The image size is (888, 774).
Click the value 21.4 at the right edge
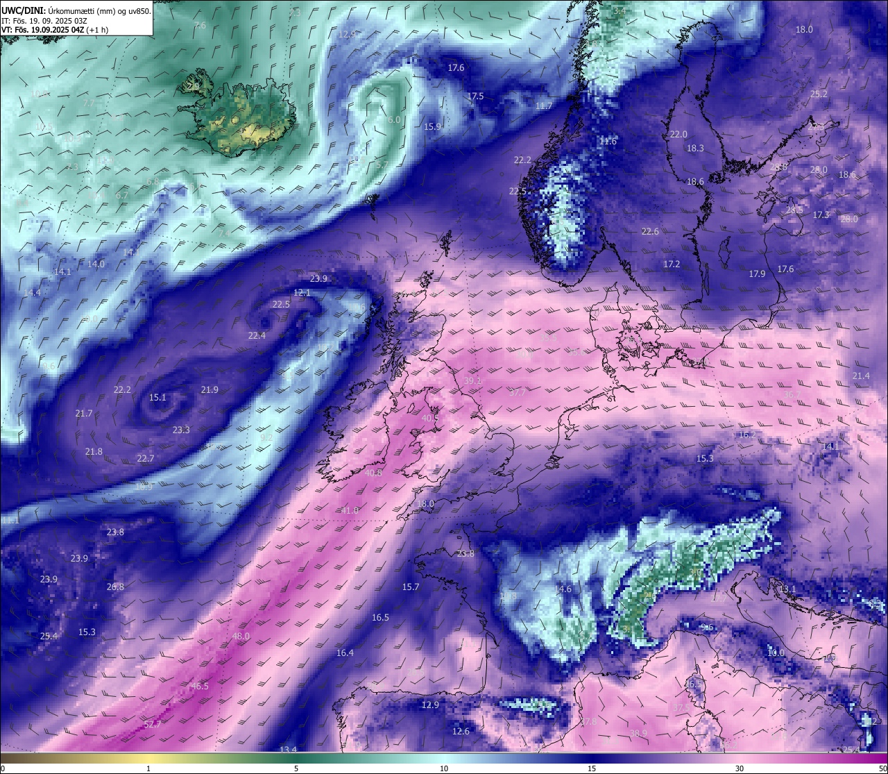point(860,376)
